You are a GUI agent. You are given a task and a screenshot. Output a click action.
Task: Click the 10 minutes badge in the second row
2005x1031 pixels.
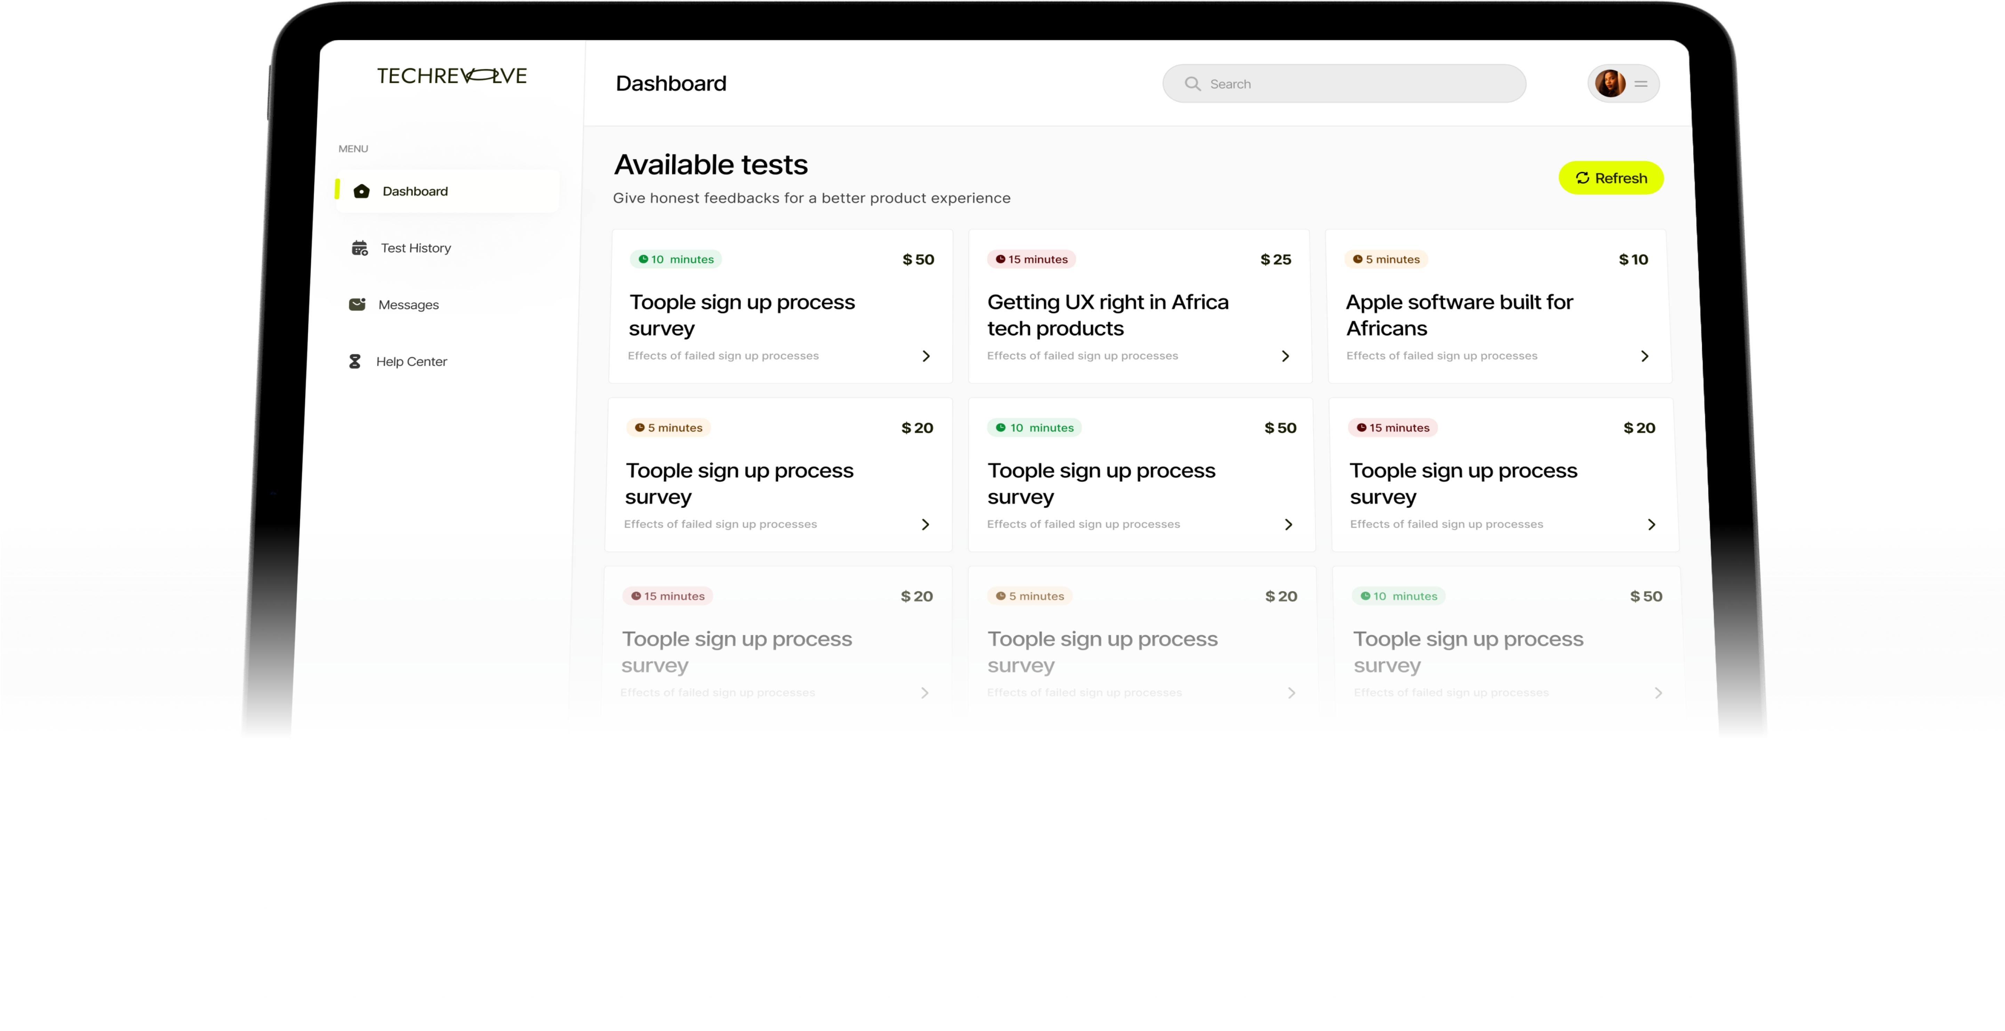[1034, 428]
